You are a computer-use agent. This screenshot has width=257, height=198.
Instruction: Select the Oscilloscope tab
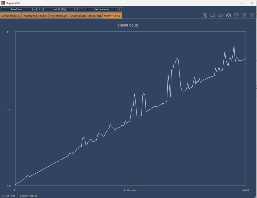(78, 16)
